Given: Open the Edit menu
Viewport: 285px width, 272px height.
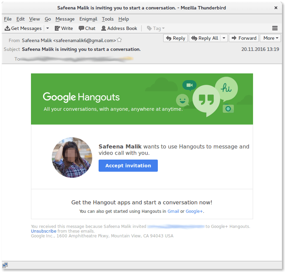Looking at the screenshot, I should tap(20, 19).
